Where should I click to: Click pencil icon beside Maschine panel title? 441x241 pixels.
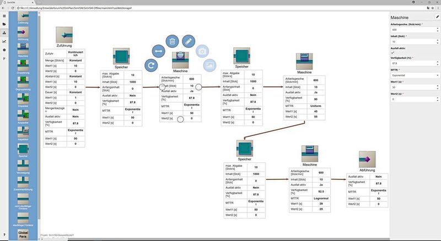437,17
